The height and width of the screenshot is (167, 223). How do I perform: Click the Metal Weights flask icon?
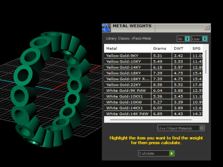[106, 28]
